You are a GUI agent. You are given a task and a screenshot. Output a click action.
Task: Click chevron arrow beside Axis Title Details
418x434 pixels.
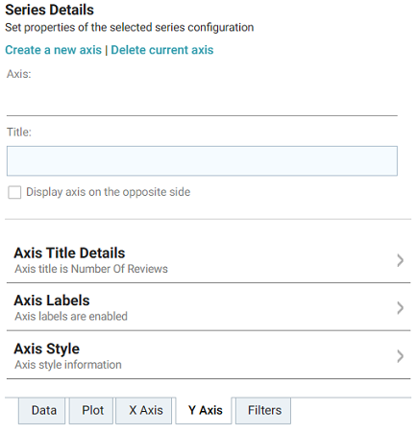(400, 260)
